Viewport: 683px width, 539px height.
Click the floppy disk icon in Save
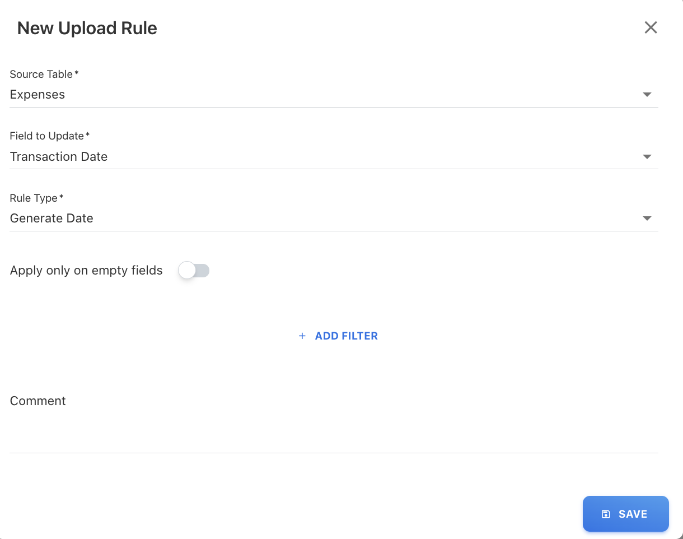pyautogui.click(x=606, y=514)
